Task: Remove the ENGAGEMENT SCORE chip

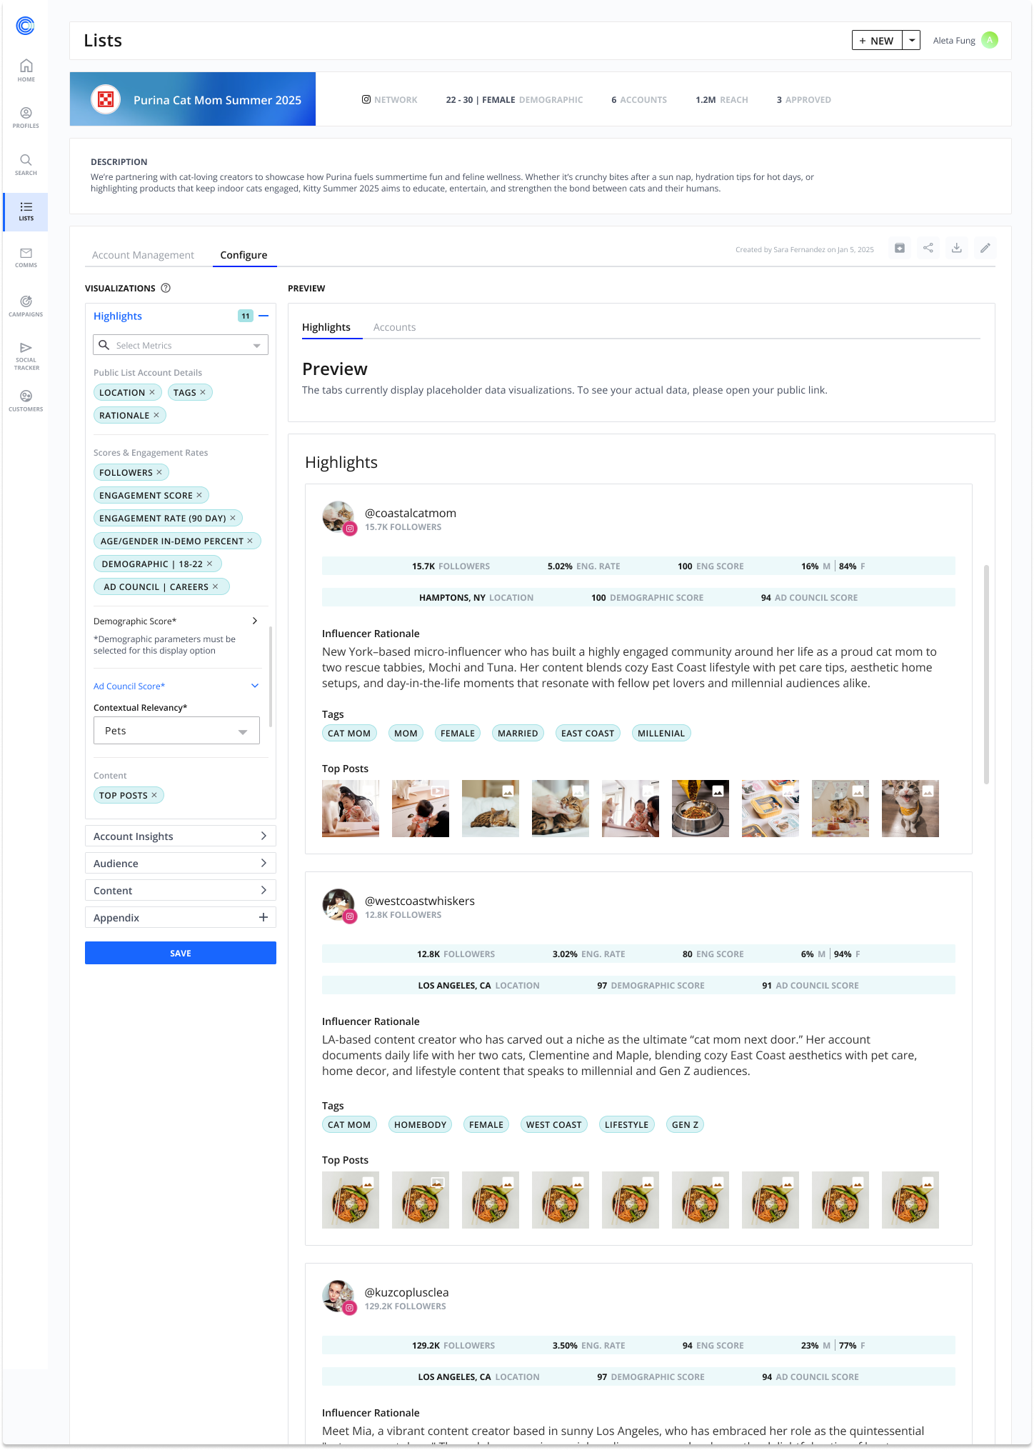Action: tap(199, 495)
